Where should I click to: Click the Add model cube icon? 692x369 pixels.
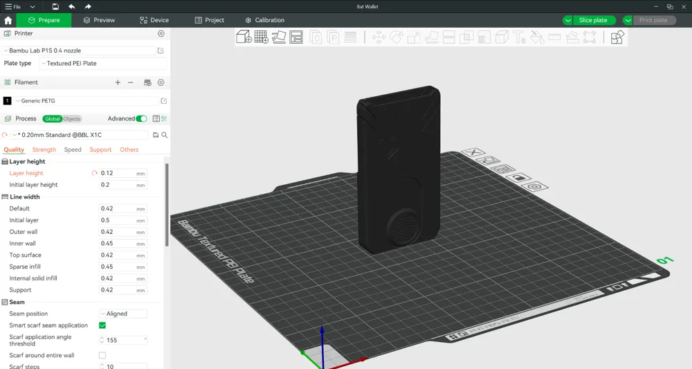pos(244,37)
